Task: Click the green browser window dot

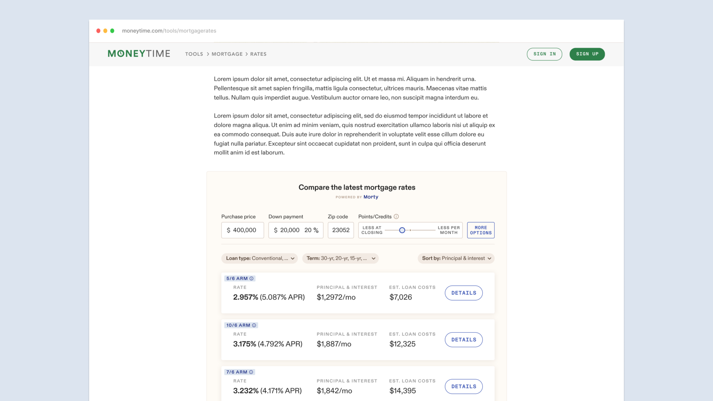Action: [x=112, y=31]
